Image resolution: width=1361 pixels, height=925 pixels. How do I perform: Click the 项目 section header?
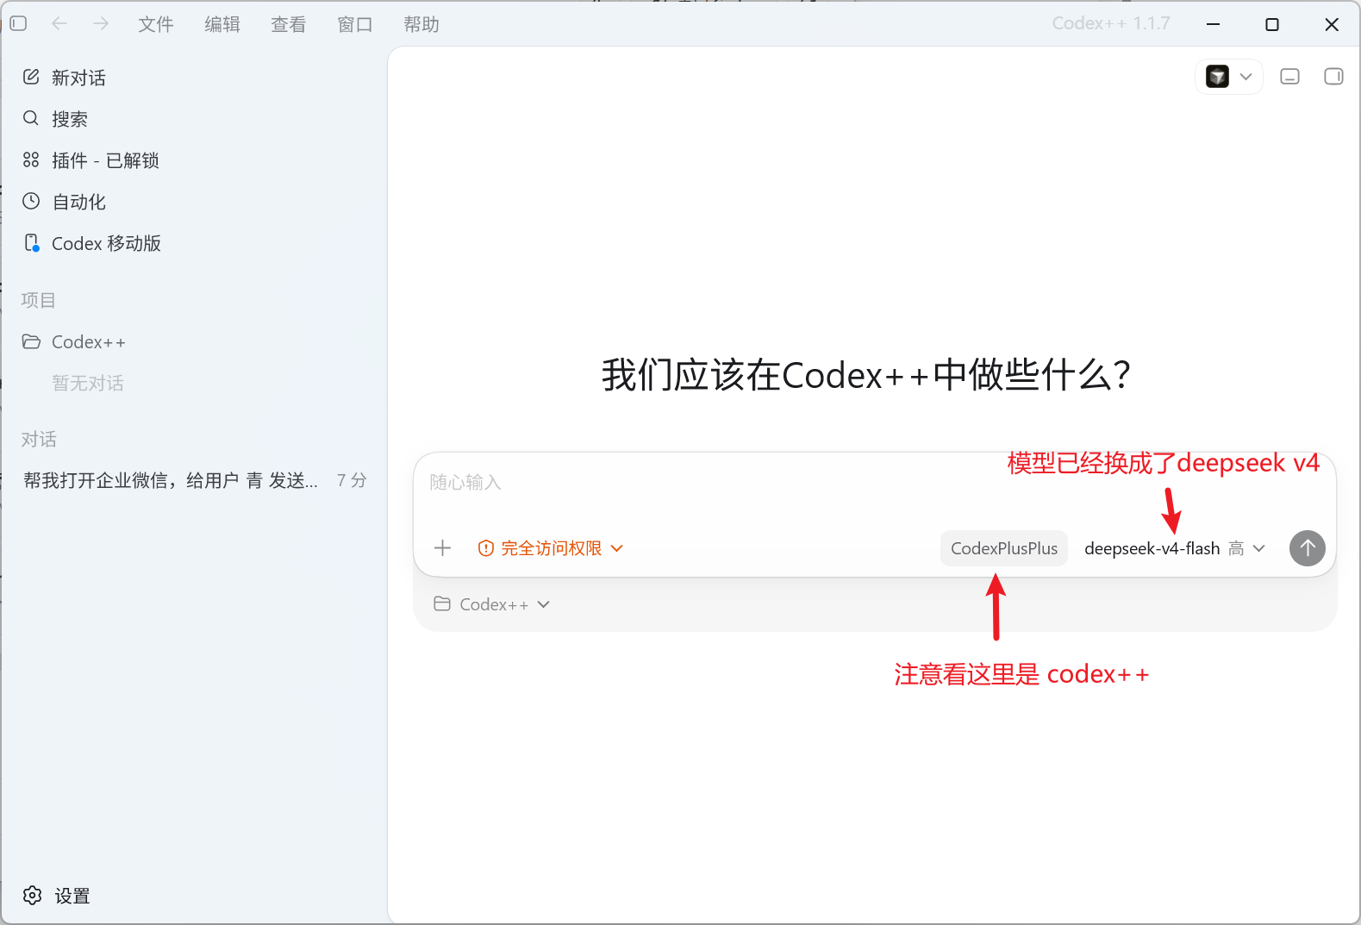pyautogui.click(x=38, y=300)
